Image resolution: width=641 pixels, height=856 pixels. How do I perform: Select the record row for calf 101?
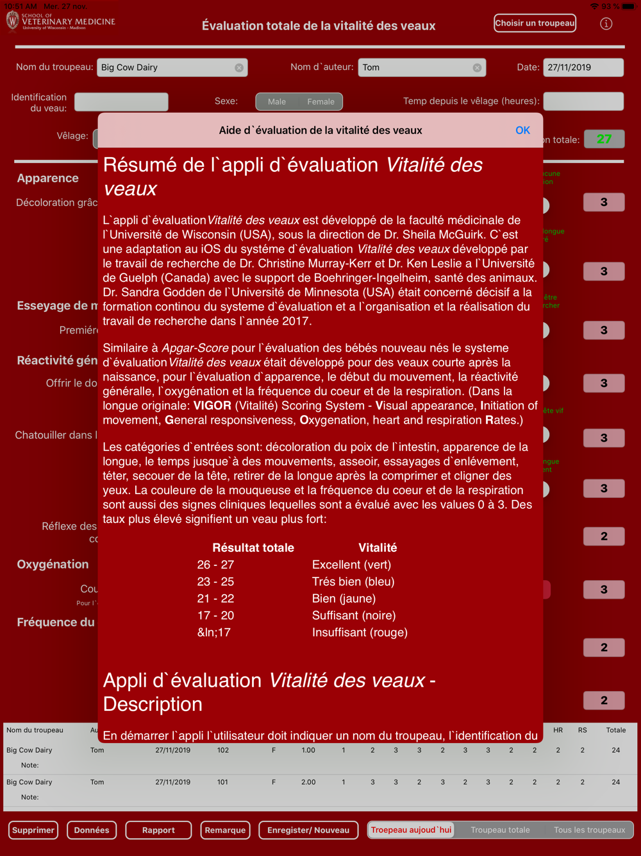320,789
